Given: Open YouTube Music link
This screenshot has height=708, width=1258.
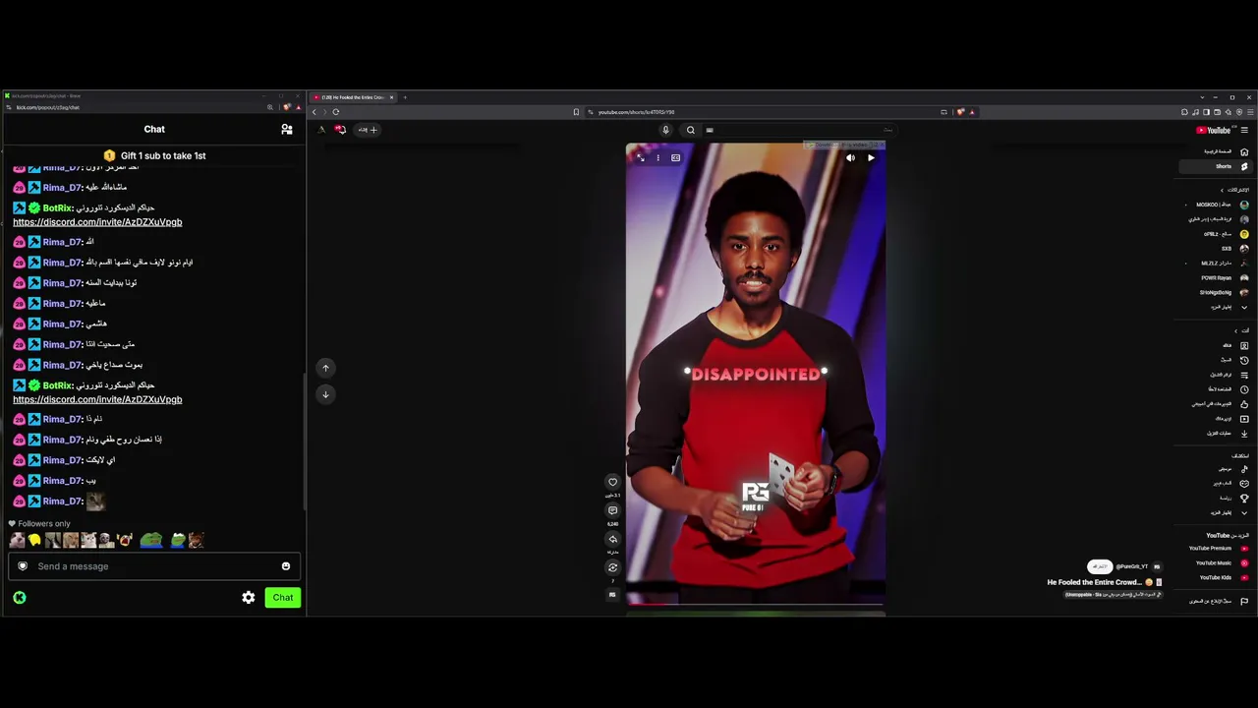Looking at the screenshot, I should coord(1215,563).
